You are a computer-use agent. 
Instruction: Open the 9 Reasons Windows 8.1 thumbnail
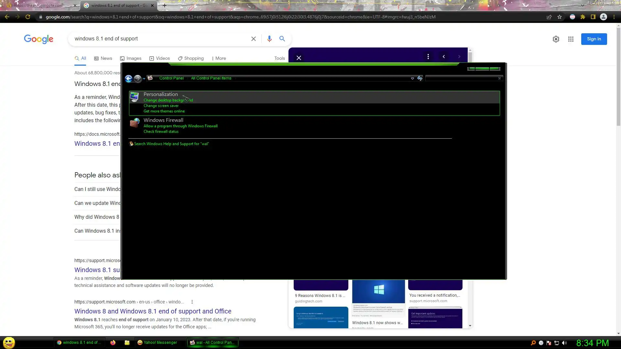321,285
